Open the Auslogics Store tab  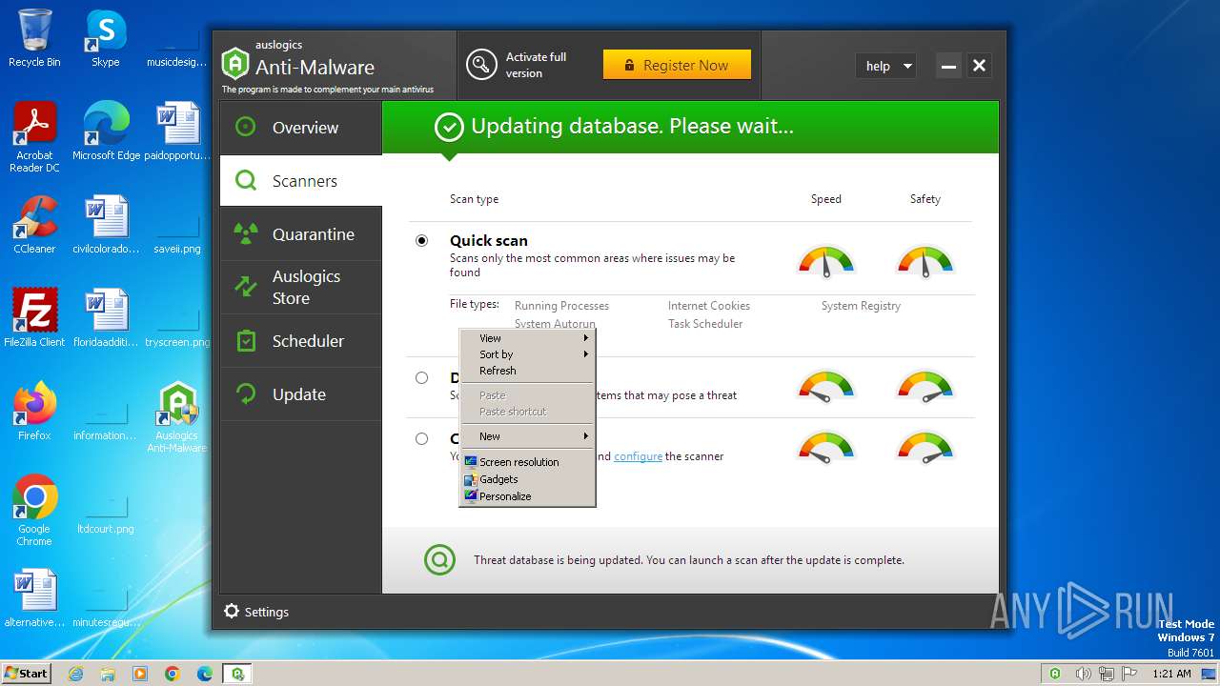301,288
